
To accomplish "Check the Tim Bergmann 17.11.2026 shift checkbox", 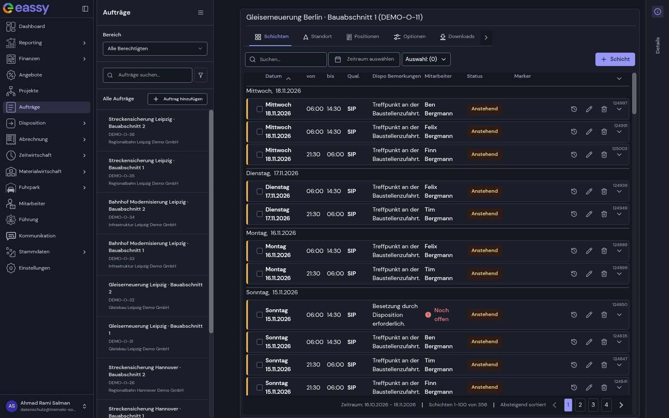I will (x=260, y=214).
